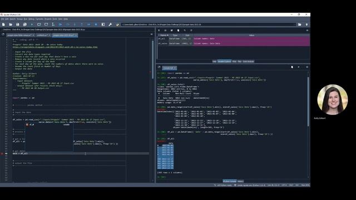Clear console page icon

coord(292,67)
